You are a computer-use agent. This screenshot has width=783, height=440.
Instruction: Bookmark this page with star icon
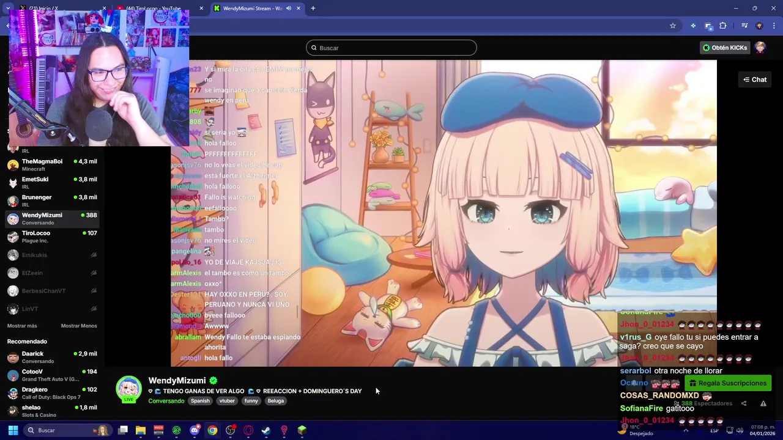673,26
